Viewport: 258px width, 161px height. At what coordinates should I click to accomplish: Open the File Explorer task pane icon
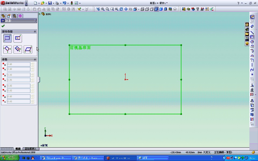247,34
